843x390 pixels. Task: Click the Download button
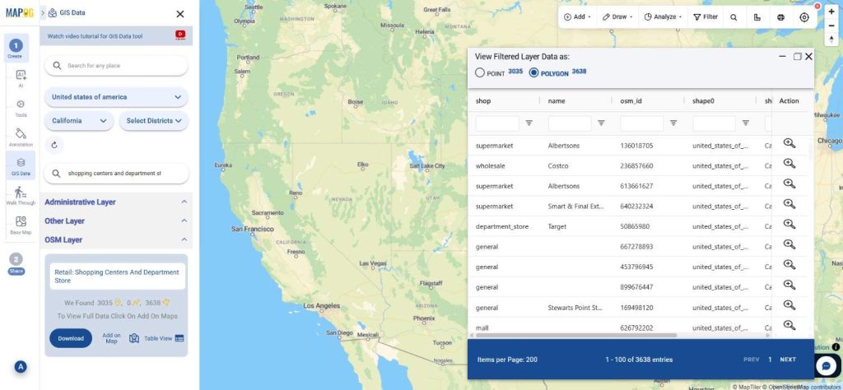(71, 338)
